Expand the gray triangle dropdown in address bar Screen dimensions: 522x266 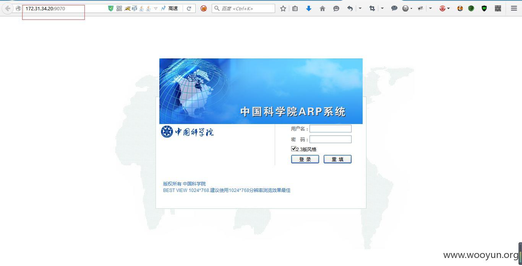tap(156, 8)
